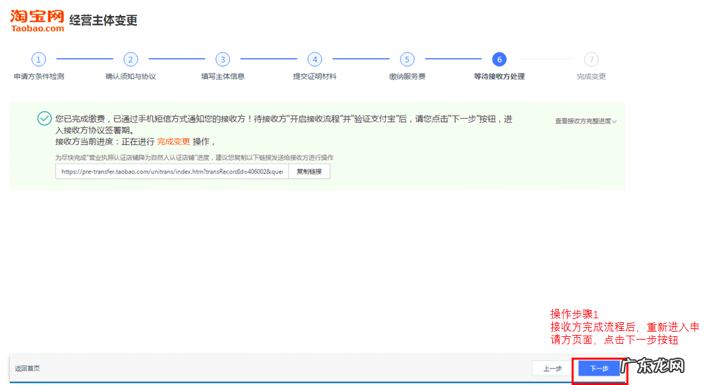Image resolution: width=710 pixels, height=385 pixels.
Task: Click the progress line between steps 6 and 7
Action: coord(545,59)
